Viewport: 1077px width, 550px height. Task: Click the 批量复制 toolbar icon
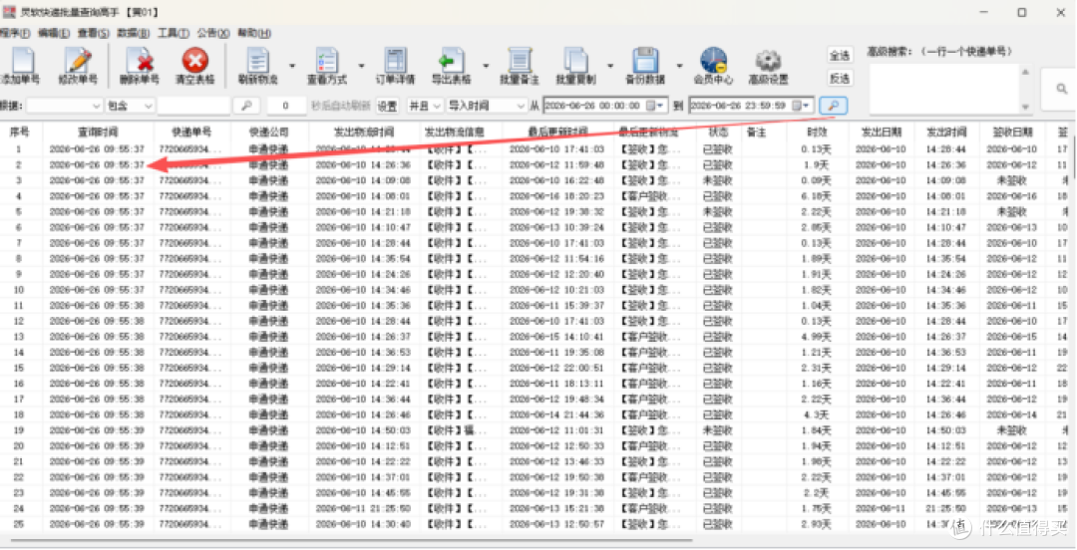point(575,61)
